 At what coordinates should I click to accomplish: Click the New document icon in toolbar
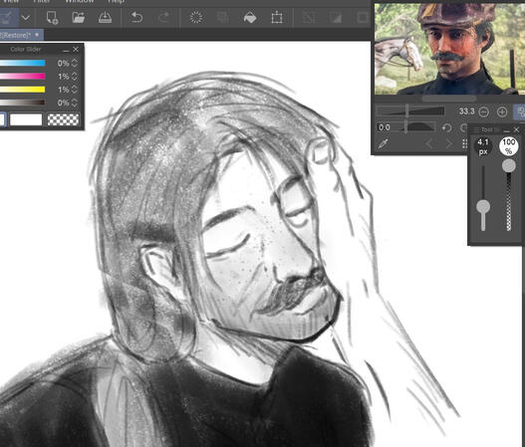52,17
